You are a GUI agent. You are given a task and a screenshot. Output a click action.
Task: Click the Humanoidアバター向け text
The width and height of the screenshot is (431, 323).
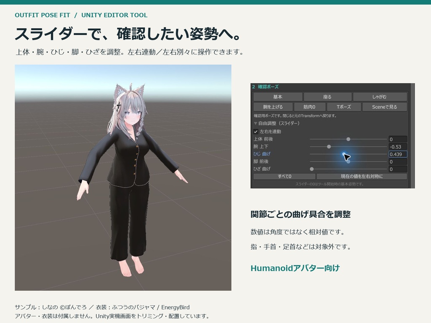coord(295,268)
